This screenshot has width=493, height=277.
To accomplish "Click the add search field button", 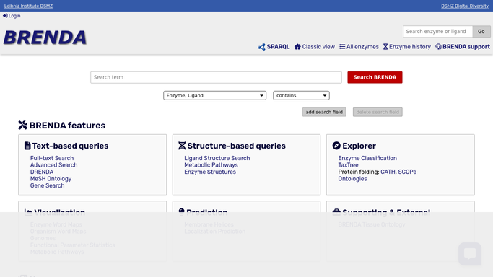I will point(324,112).
